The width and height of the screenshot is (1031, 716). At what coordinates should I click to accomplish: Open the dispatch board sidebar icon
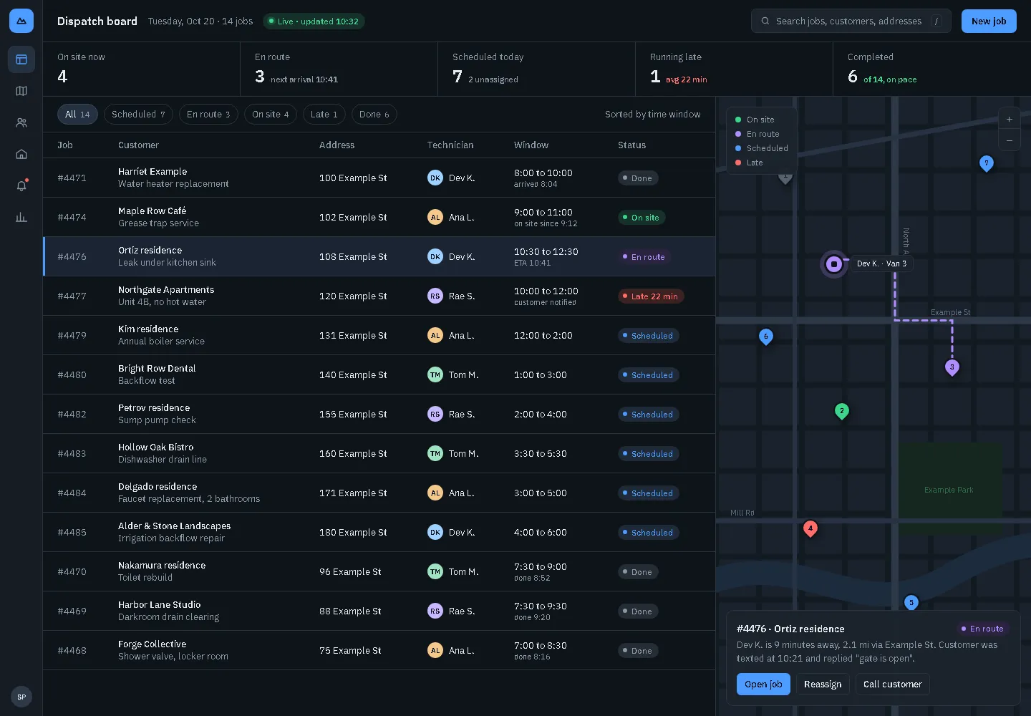(x=21, y=59)
